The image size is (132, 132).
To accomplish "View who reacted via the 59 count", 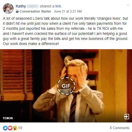I will point(20,128).
